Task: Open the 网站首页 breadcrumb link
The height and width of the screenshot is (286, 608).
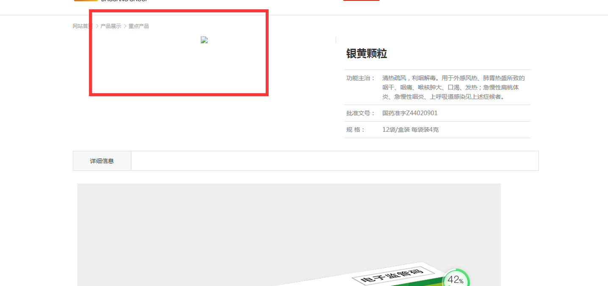Action: (x=83, y=26)
